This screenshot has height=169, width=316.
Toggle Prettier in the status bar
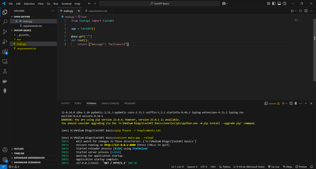301,167
